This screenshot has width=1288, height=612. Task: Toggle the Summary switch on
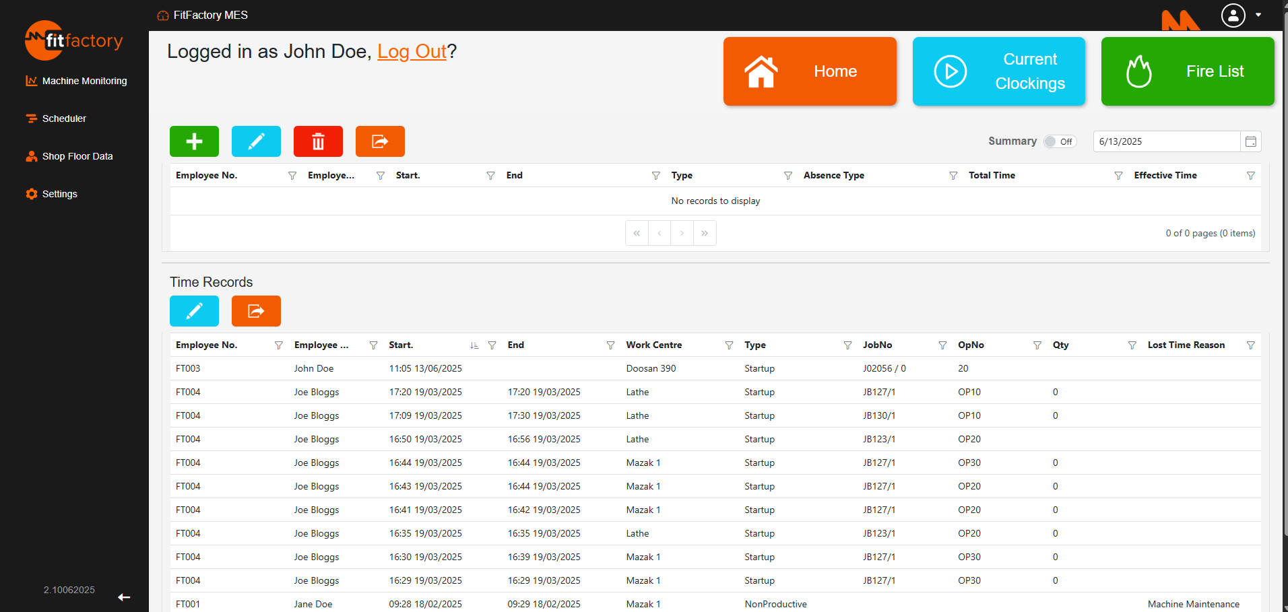[1059, 141]
